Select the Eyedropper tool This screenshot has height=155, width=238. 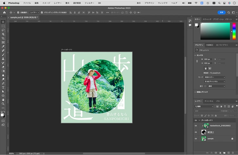click(3, 46)
